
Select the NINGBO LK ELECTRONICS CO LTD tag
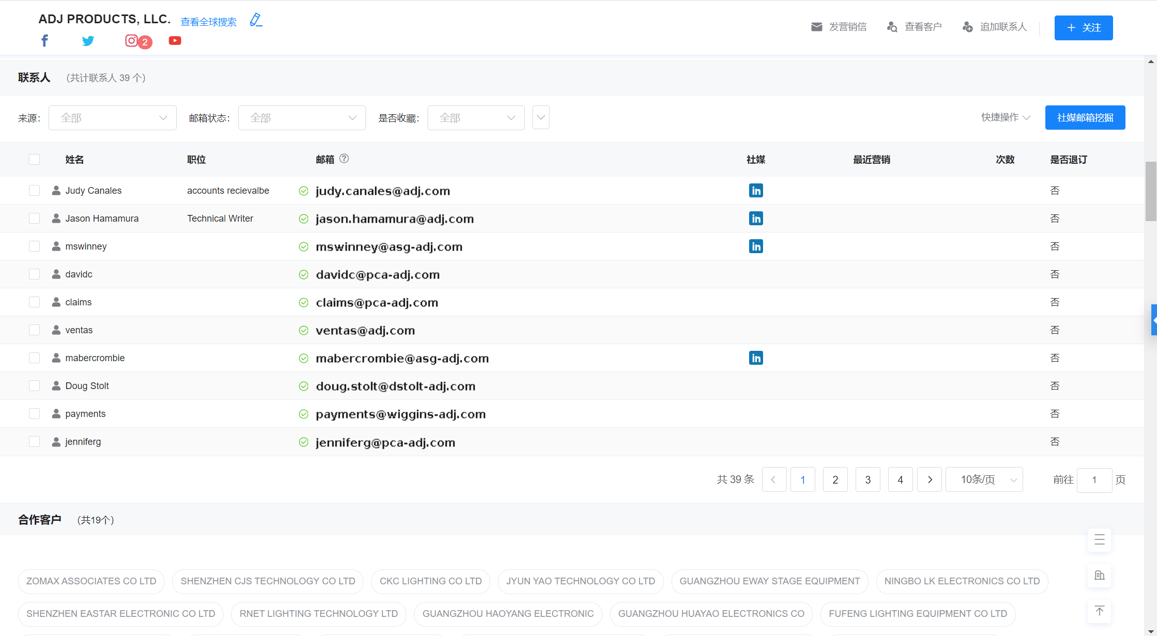coord(962,581)
